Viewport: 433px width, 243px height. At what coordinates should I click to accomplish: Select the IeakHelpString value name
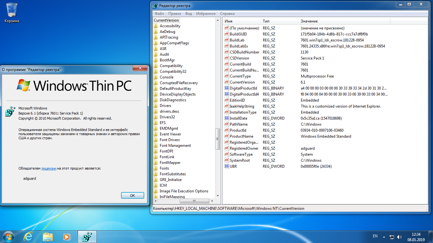[x=242, y=106]
